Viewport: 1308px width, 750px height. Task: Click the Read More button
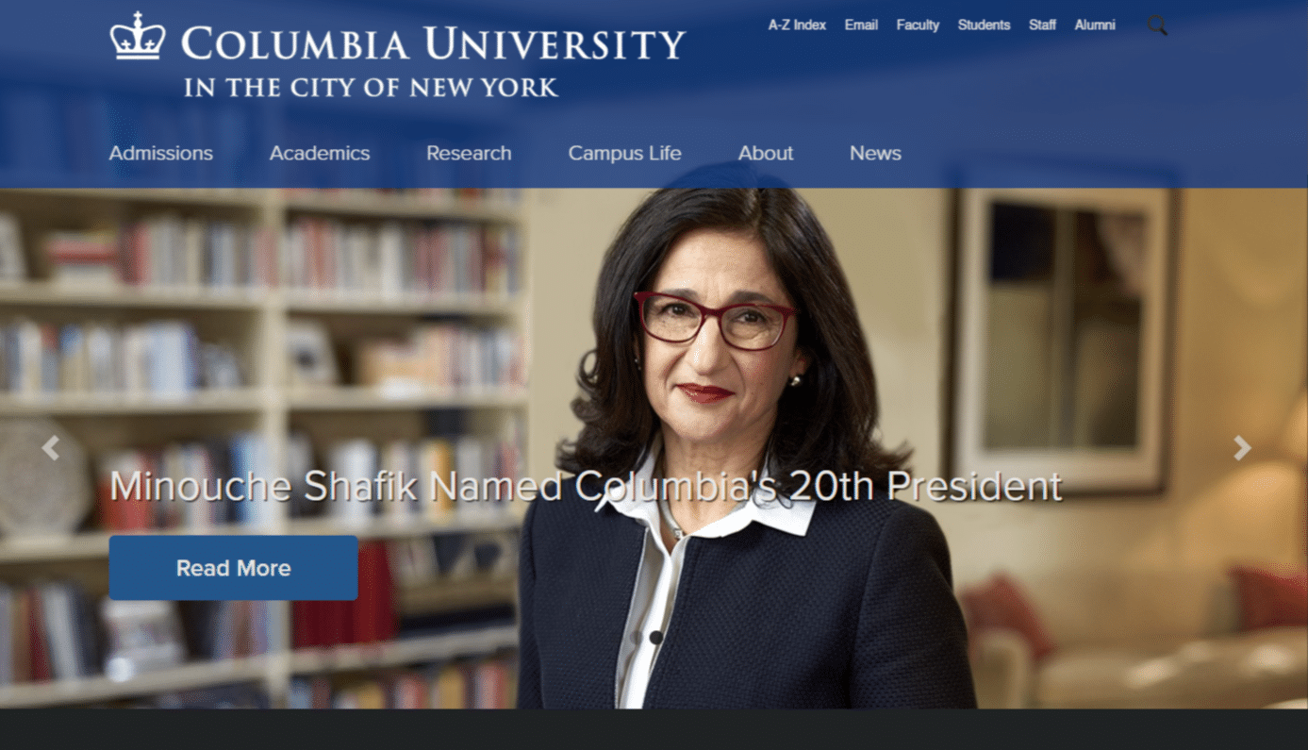(233, 568)
